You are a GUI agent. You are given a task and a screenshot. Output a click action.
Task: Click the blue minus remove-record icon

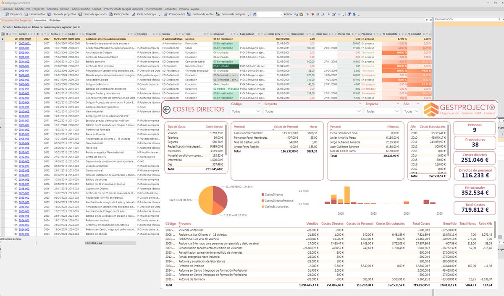(339, 14)
